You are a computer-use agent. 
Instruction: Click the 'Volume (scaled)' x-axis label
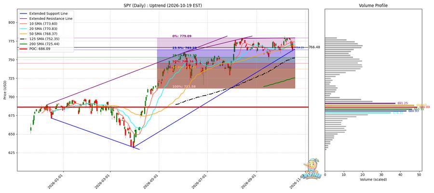[x=373, y=179]
